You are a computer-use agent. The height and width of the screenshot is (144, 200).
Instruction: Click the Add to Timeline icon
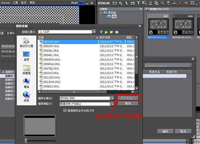tap(174, 3)
